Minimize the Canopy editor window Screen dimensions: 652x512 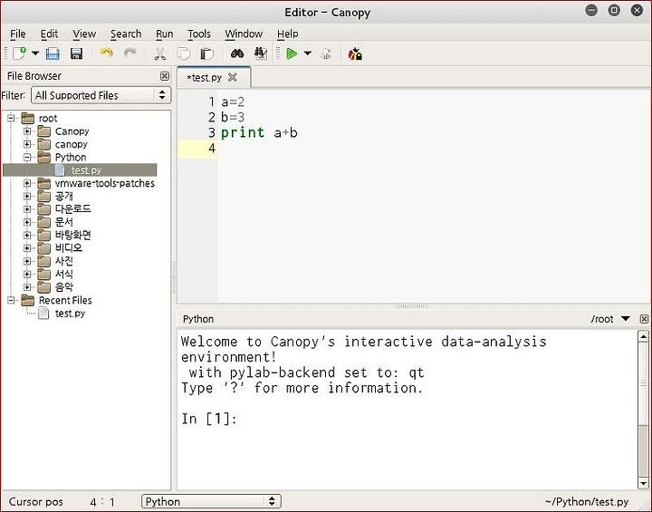(590, 10)
